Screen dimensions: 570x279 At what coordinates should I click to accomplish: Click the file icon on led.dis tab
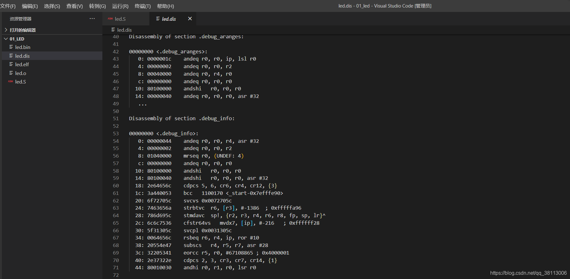[x=158, y=19]
